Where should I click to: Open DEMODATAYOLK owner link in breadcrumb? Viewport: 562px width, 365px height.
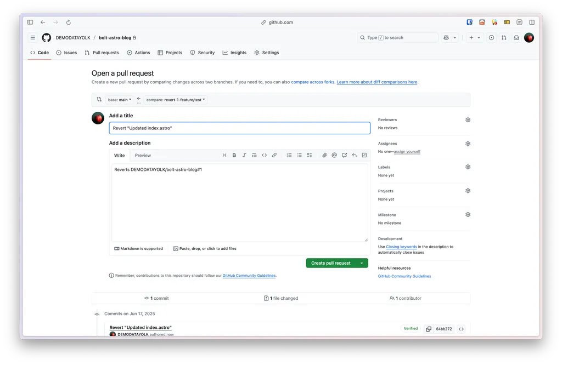coord(73,38)
